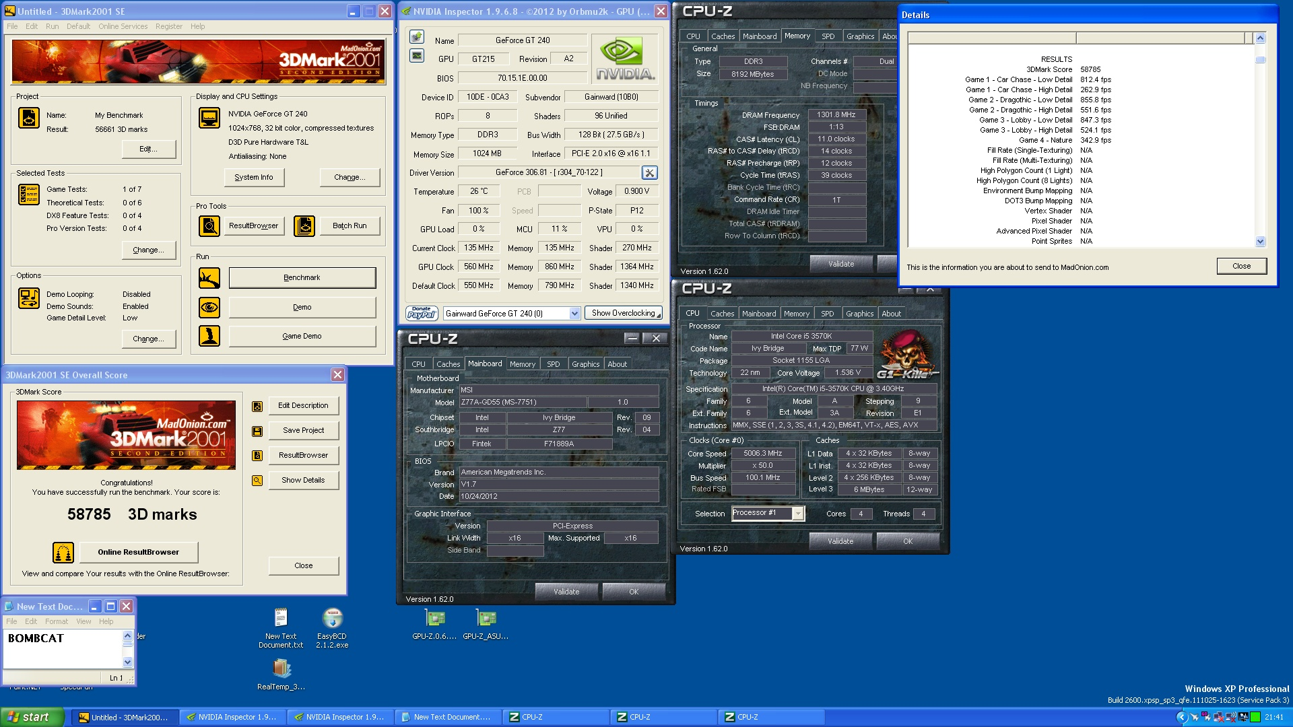Open driver profile settings tool icon
Viewport: 1293px width, 727px height.
(x=650, y=173)
